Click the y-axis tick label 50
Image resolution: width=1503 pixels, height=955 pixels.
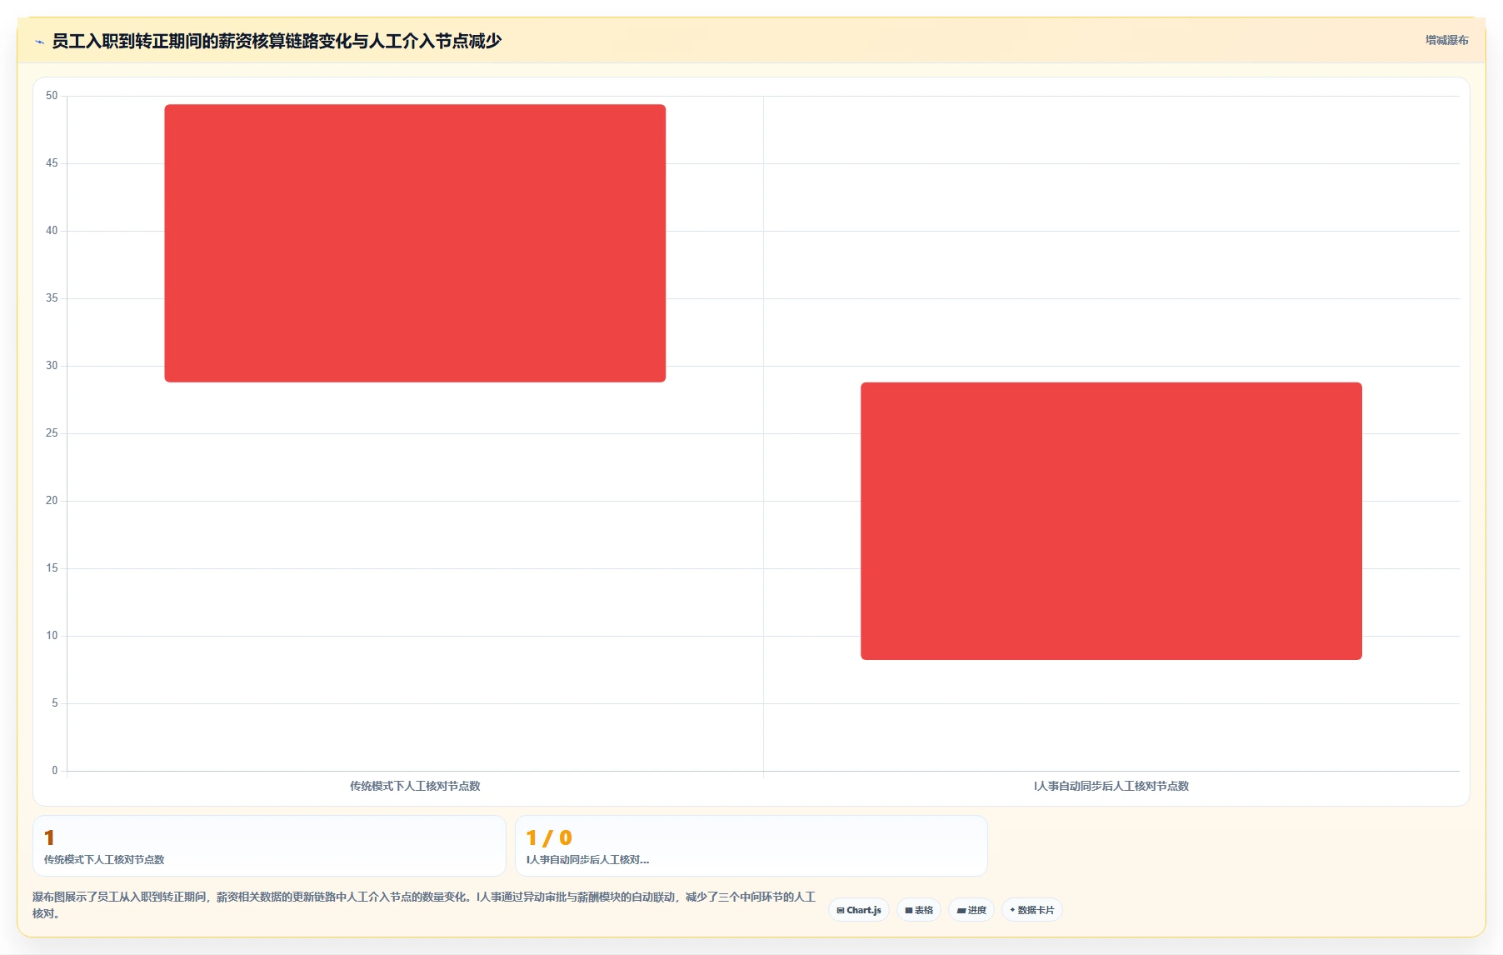coord(52,96)
